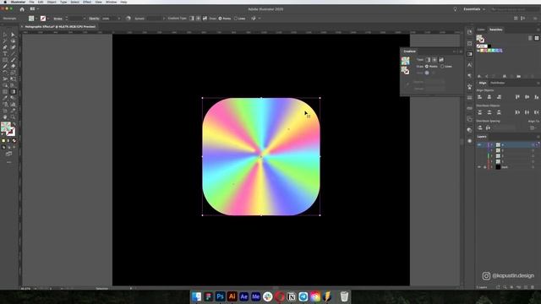Go to the Home screen icon
Image resolution: width=541 pixels, height=304 pixels.
click(22, 9)
